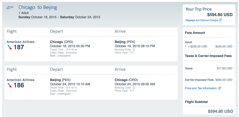The height and width of the screenshot is (117, 239).
Task: Click Chicago (ORD) departure on first flight
Action: point(61,42)
